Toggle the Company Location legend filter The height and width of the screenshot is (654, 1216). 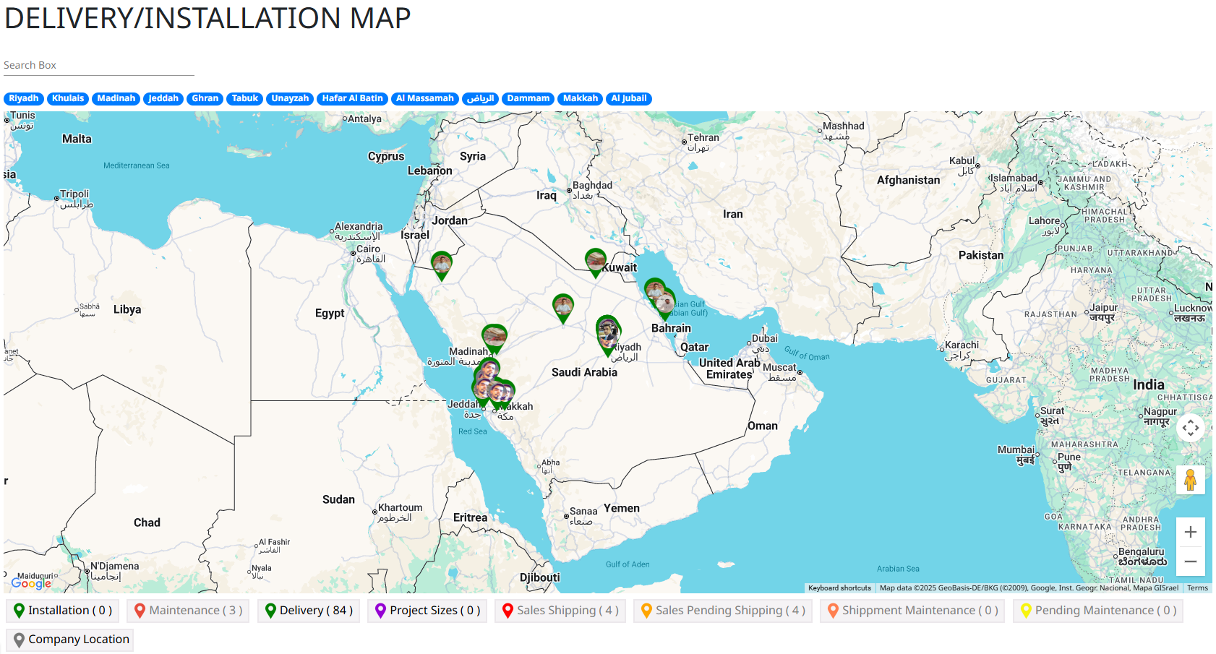click(70, 640)
